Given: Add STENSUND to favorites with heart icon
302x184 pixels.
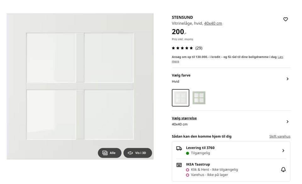Looking at the screenshot, I should 285,19.
